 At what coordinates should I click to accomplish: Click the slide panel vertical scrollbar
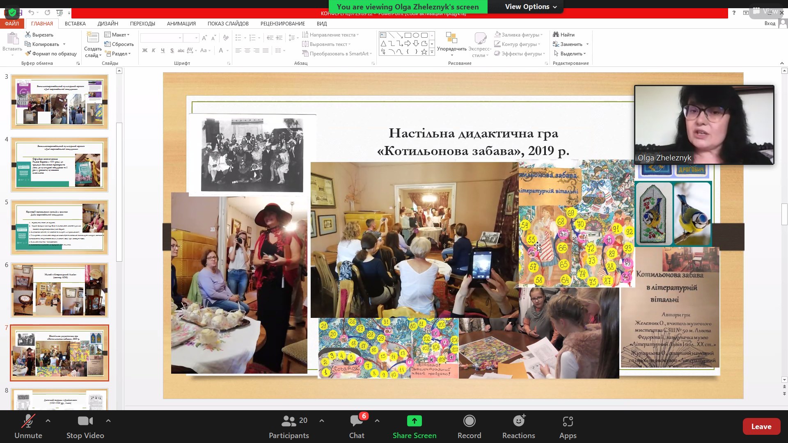click(x=119, y=192)
